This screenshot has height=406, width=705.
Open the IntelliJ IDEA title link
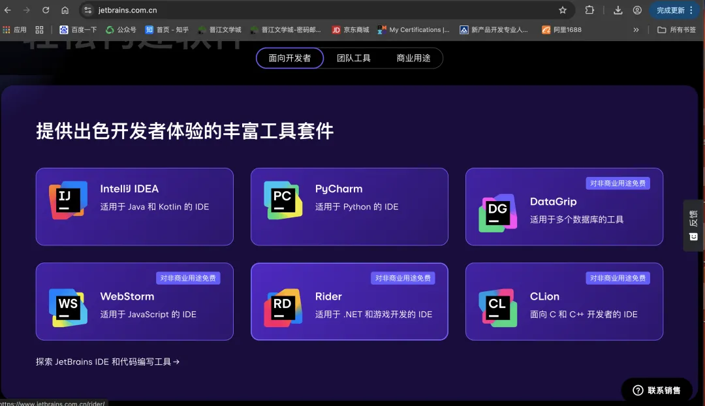coord(129,189)
